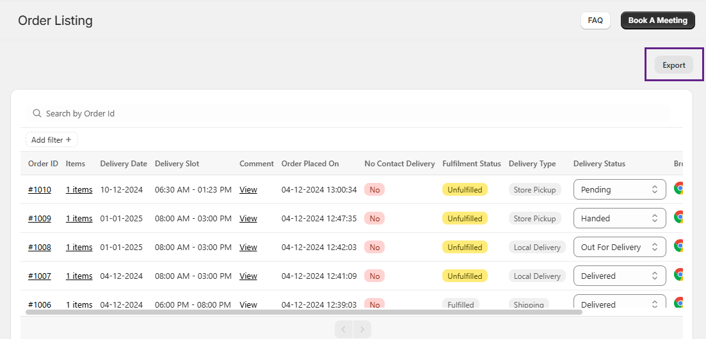Open Delivery Status dropdown for order #1010
Image resolution: width=706 pixels, height=339 pixels.
point(619,189)
